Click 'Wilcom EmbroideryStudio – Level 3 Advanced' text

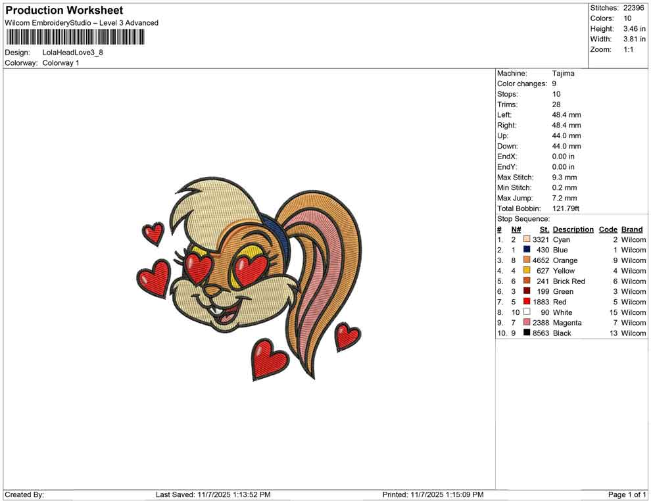pyautogui.click(x=82, y=23)
